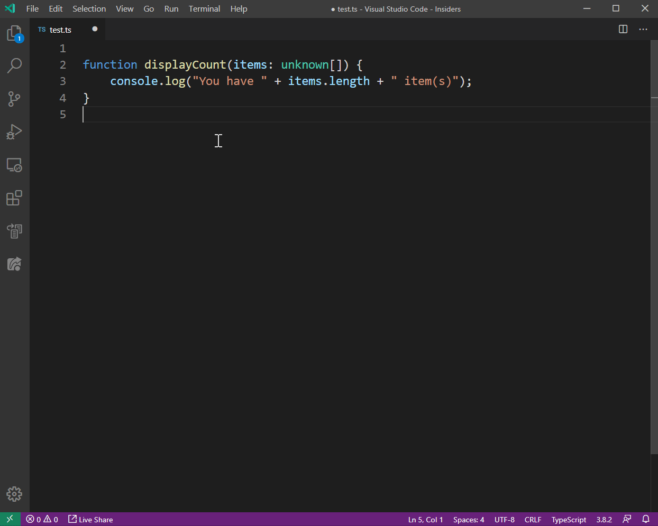The image size is (658, 526).
Task: Split the editor using the split icon
Action: point(623,29)
